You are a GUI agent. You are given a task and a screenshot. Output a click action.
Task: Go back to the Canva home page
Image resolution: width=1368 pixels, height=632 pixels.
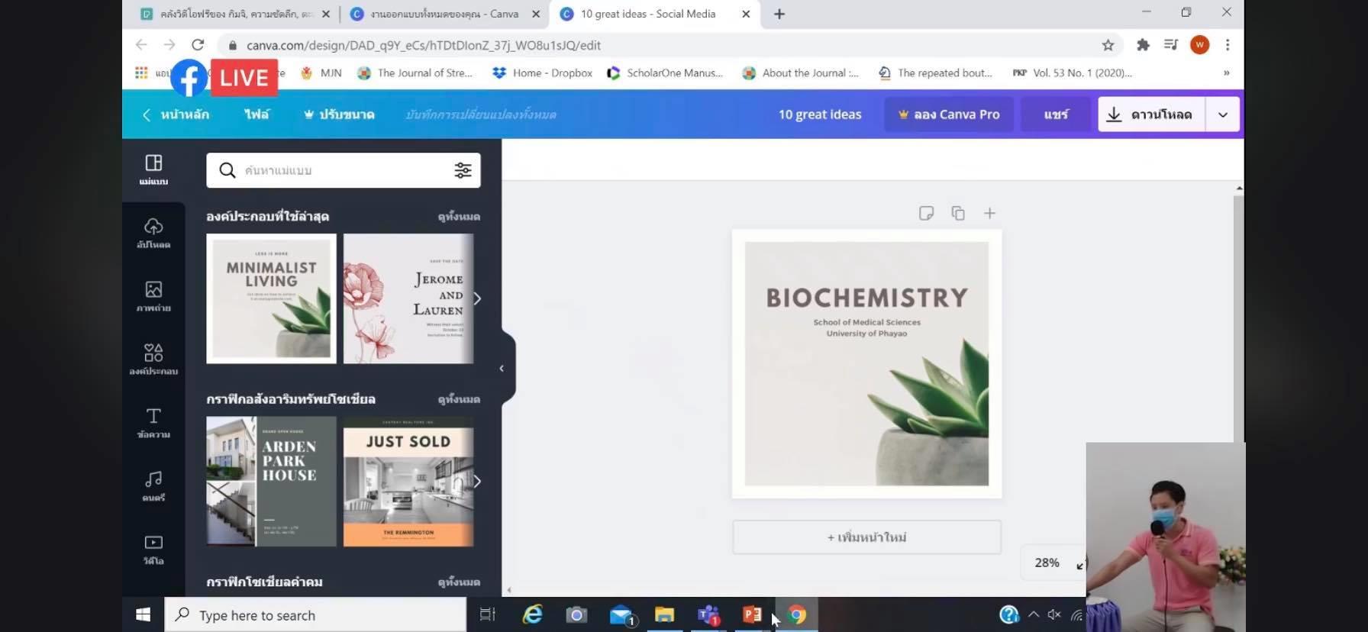pyautogui.click(x=176, y=114)
